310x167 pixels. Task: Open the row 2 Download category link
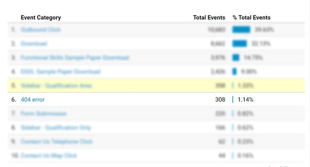point(34,44)
